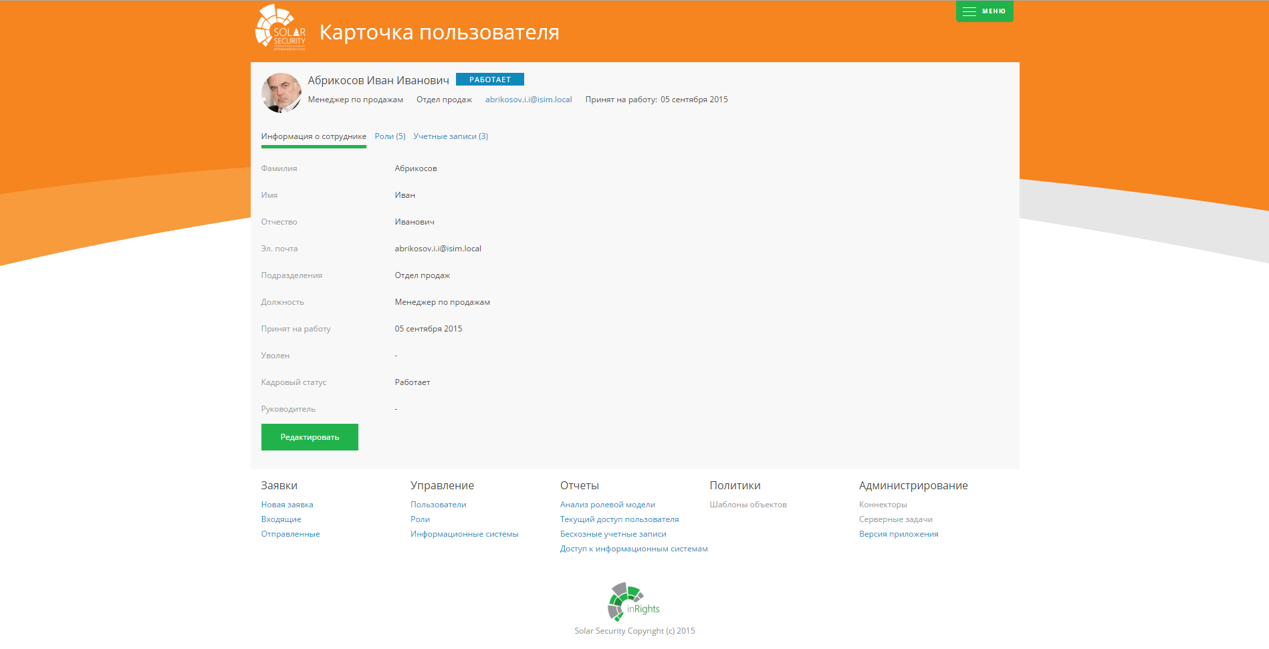Click the Администрирование footer heading

point(913,486)
